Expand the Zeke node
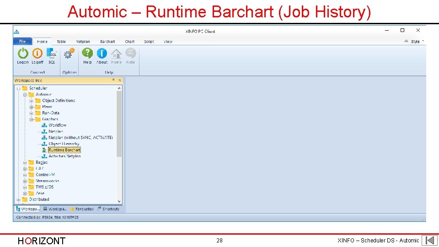 25,193
